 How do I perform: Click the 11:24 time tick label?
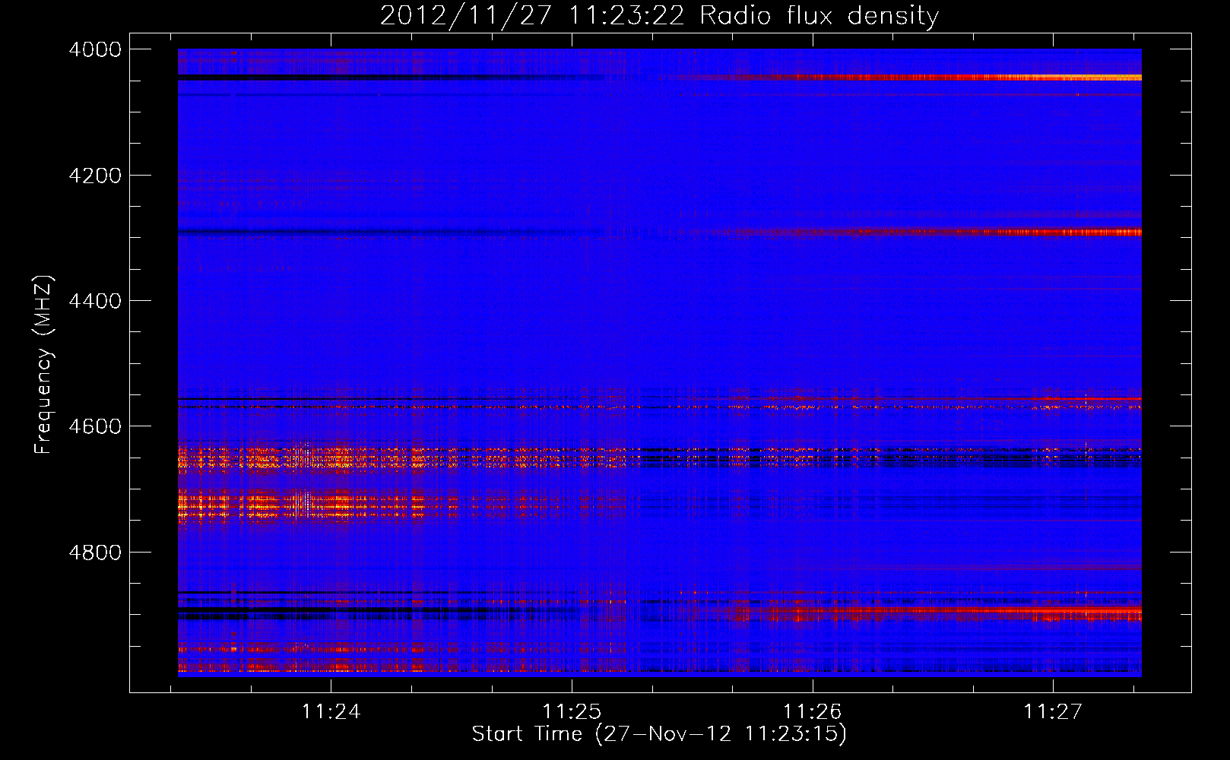point(331,711)
